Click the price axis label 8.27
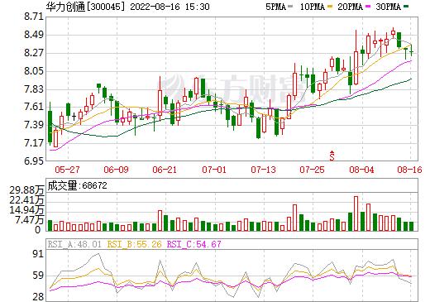The height and width of the screenshot is (302, 430). (34, 53)
